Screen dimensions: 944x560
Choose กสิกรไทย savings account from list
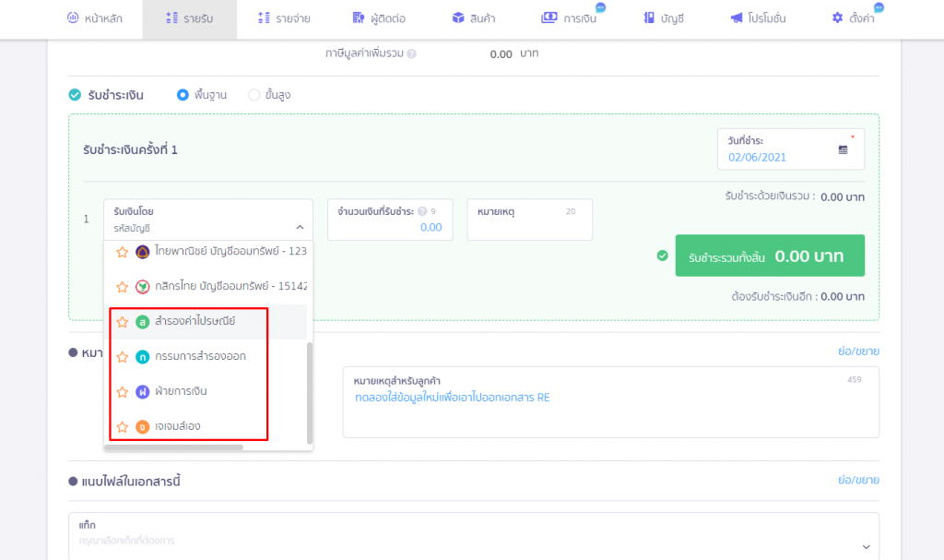click(219, 287)
